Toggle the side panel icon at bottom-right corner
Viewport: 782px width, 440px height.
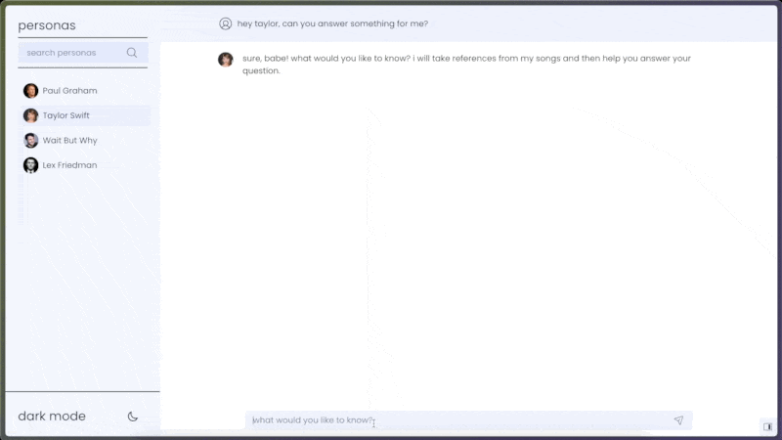tap(767, 426)
